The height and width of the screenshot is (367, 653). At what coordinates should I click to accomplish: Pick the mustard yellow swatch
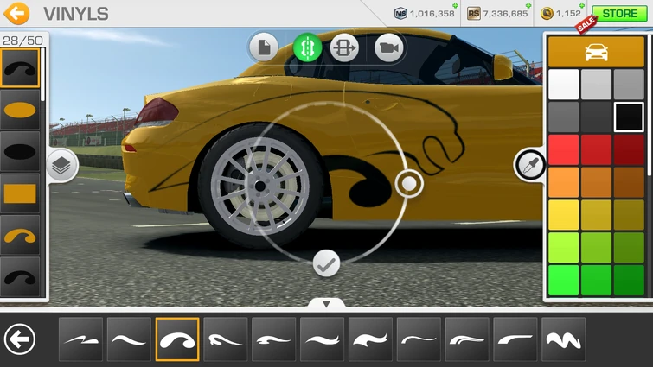(597, 215)
